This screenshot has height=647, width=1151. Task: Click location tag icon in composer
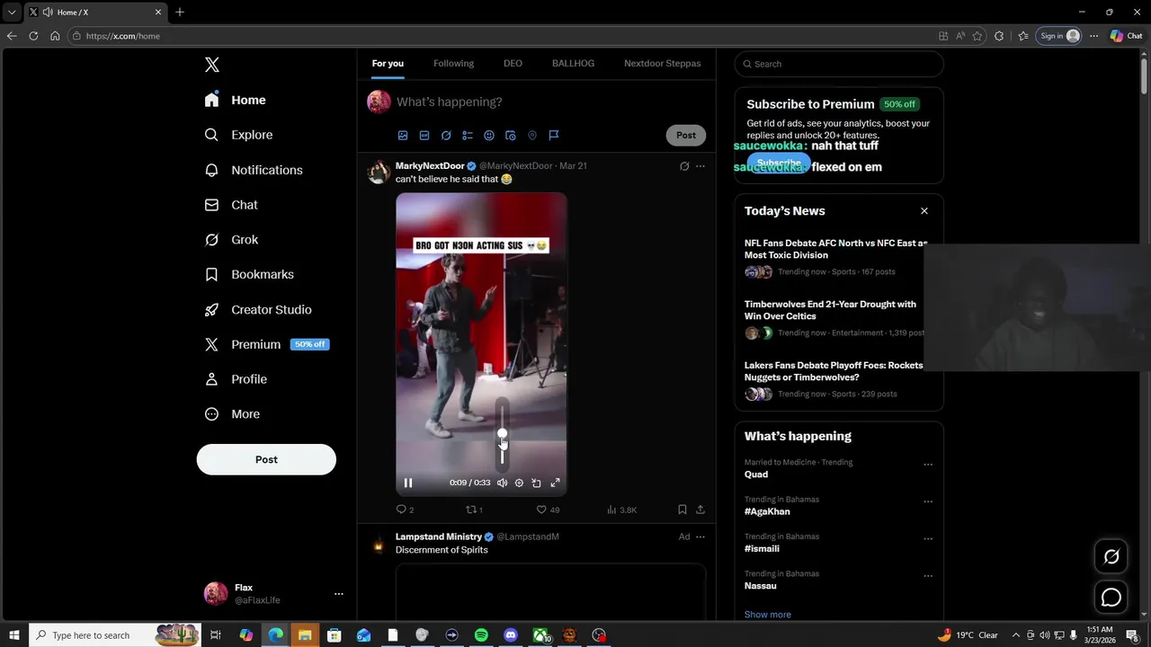click(532, 135)
